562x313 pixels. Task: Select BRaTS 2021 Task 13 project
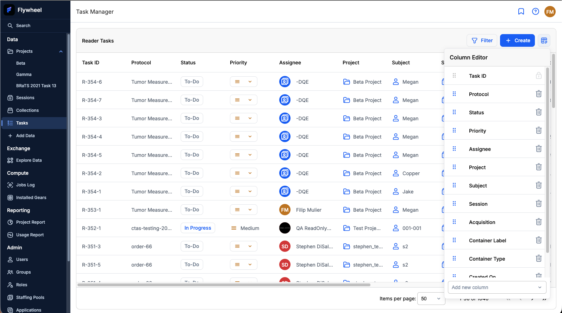36,86
